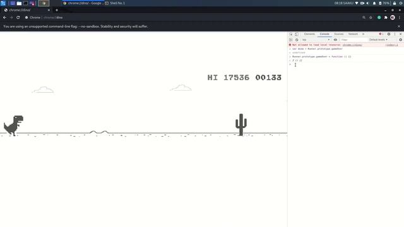Click the green extension icon in Chrome toolbar

(379, 18)
